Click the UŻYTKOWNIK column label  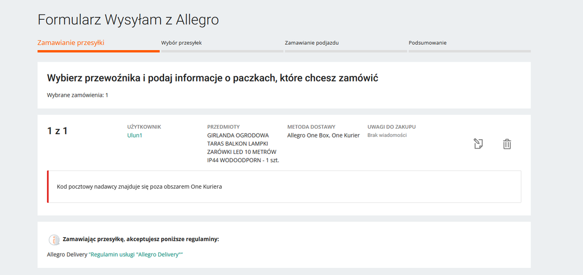point(144,127)
